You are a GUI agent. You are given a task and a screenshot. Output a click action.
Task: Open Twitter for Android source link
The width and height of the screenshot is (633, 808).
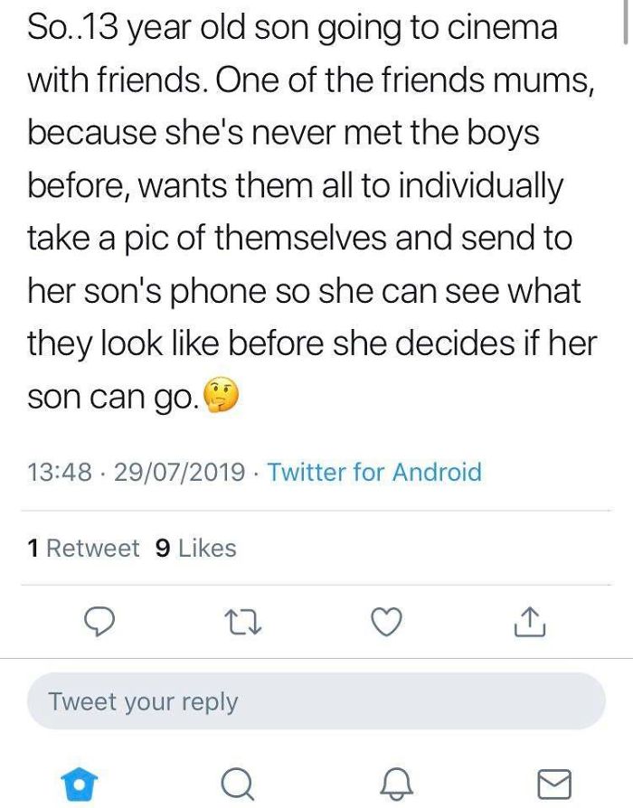pyautogui.click(x=375, y=472)
